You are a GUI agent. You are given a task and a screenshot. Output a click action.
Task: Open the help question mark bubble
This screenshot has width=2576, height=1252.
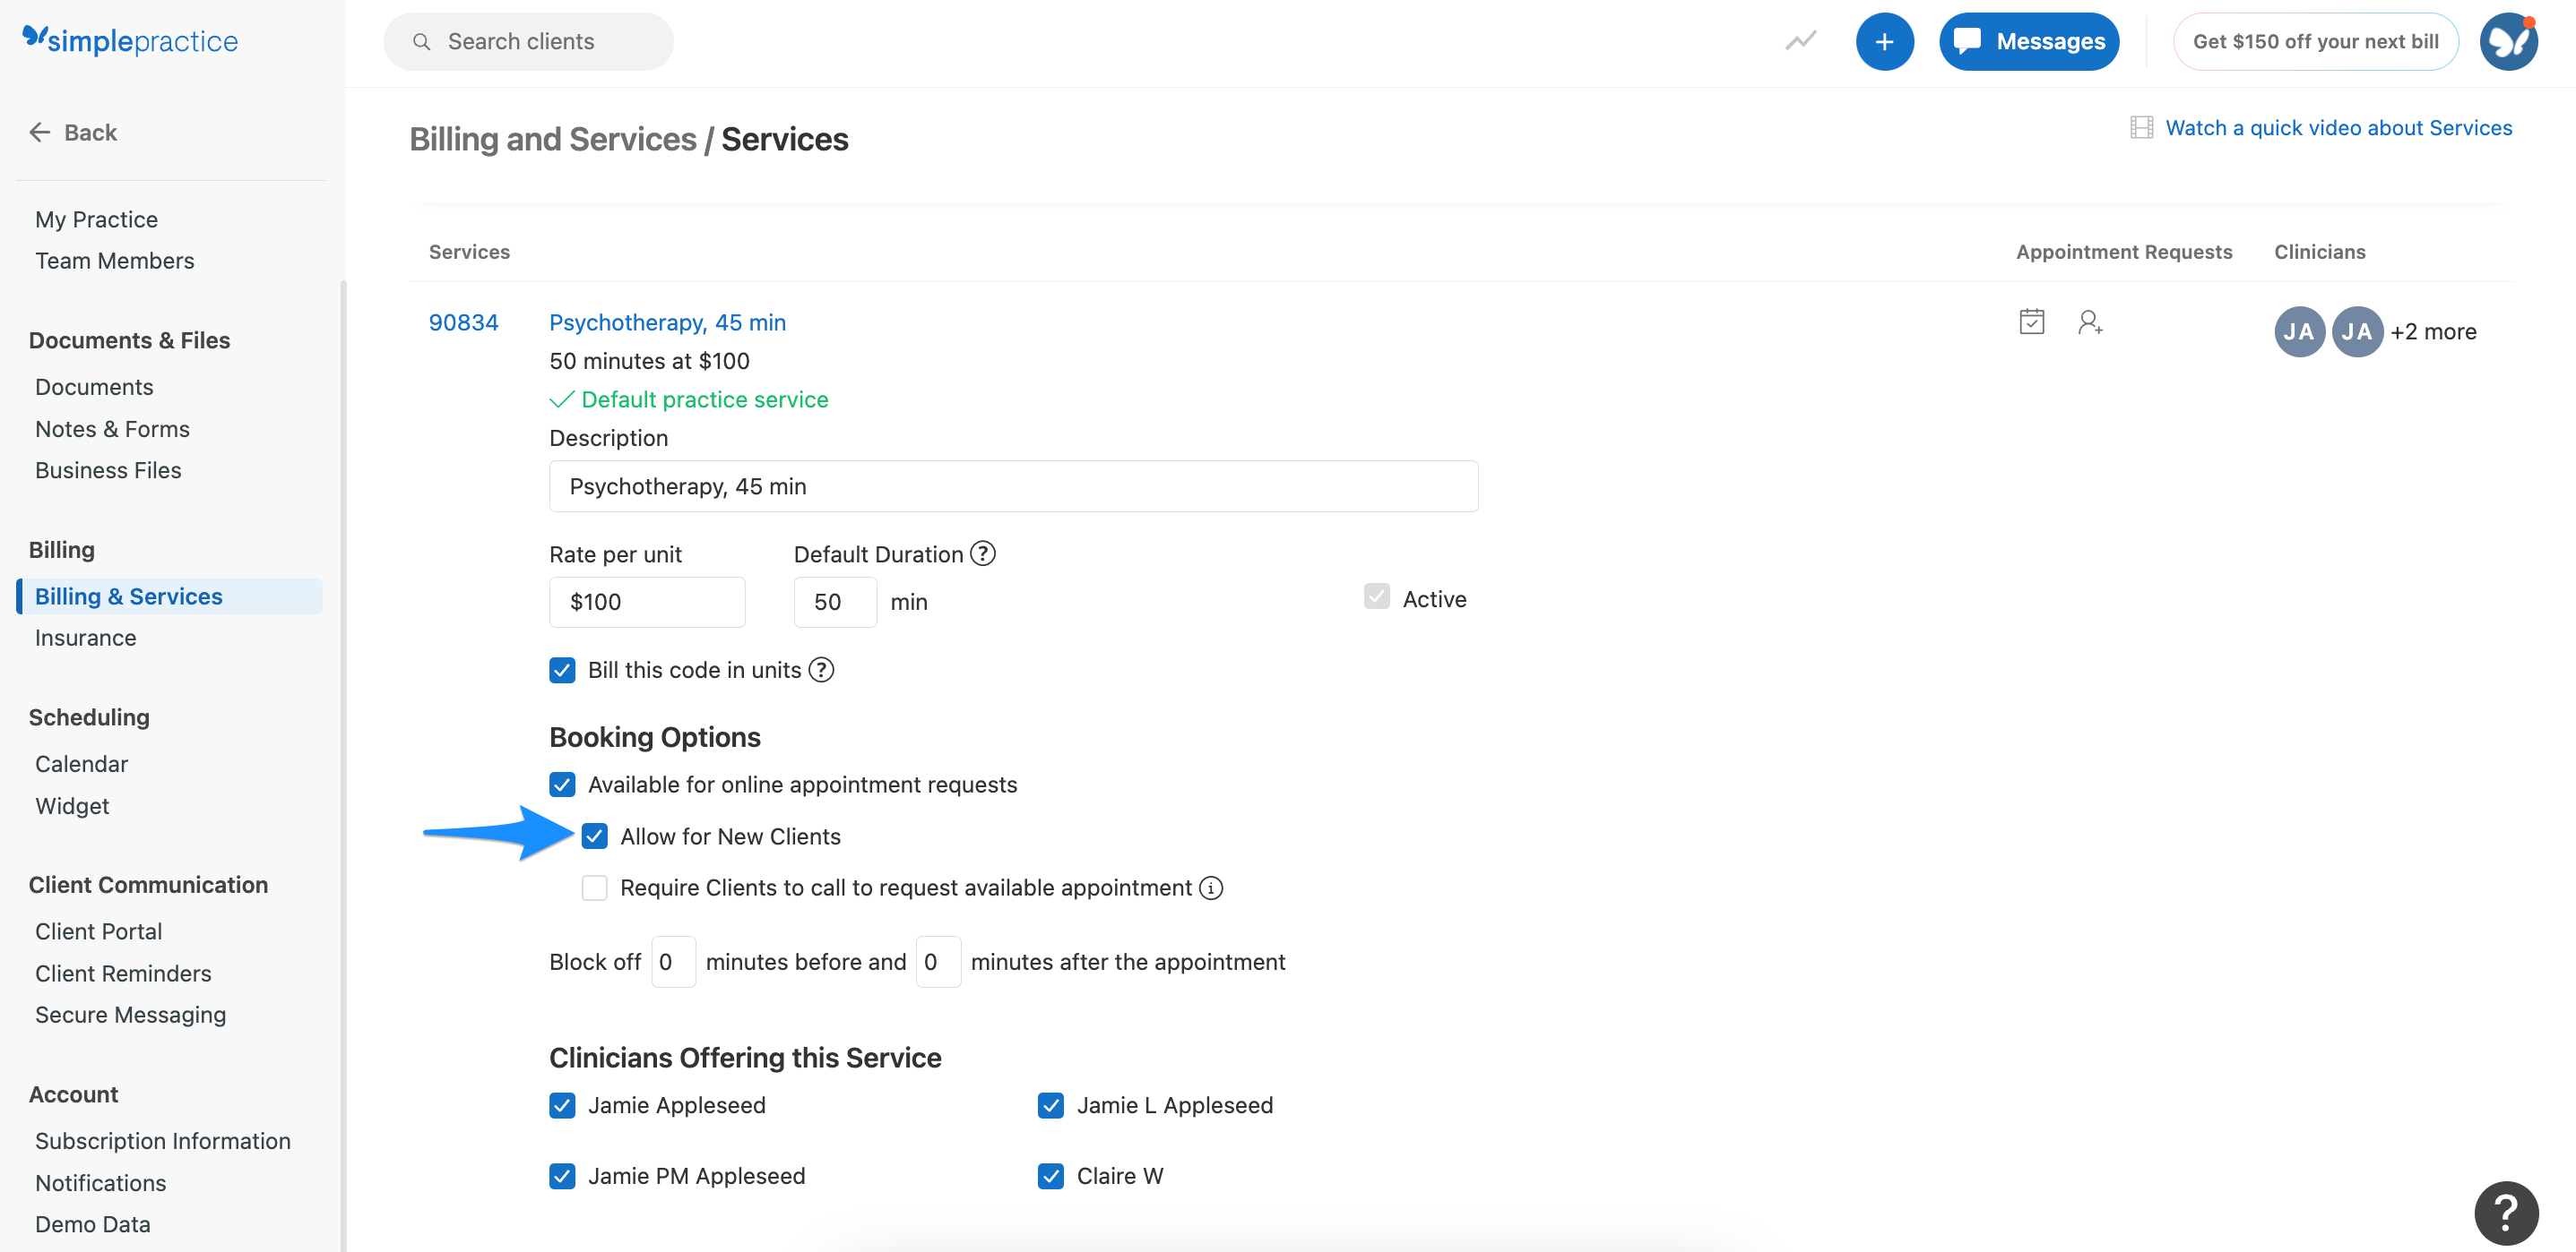coord(2506,1213)
